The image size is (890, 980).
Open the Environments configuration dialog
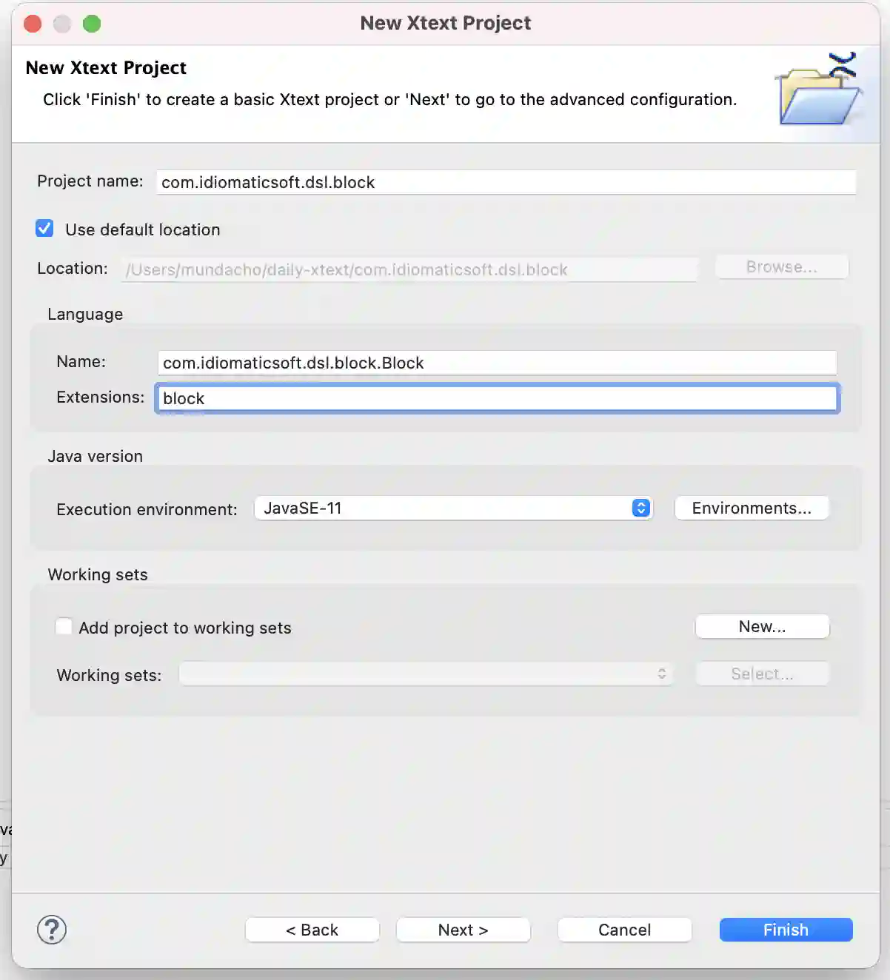coord(752,508)
